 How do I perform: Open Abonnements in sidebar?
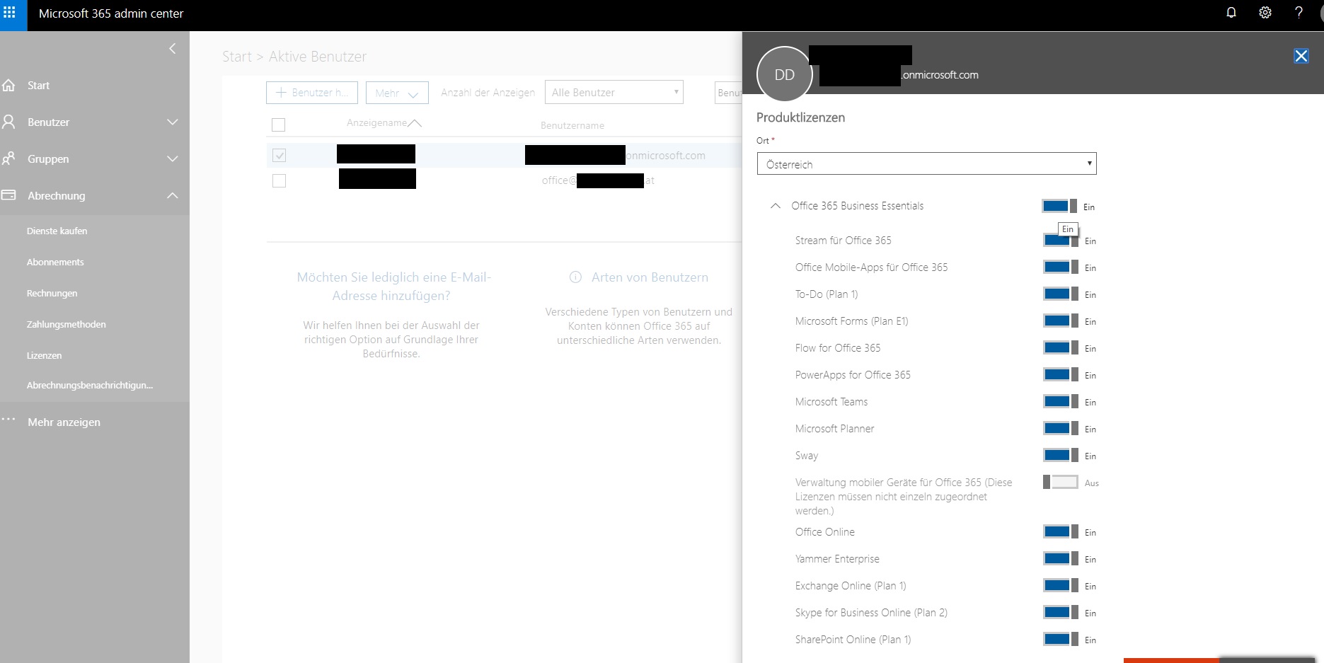[x=55, y=262]
